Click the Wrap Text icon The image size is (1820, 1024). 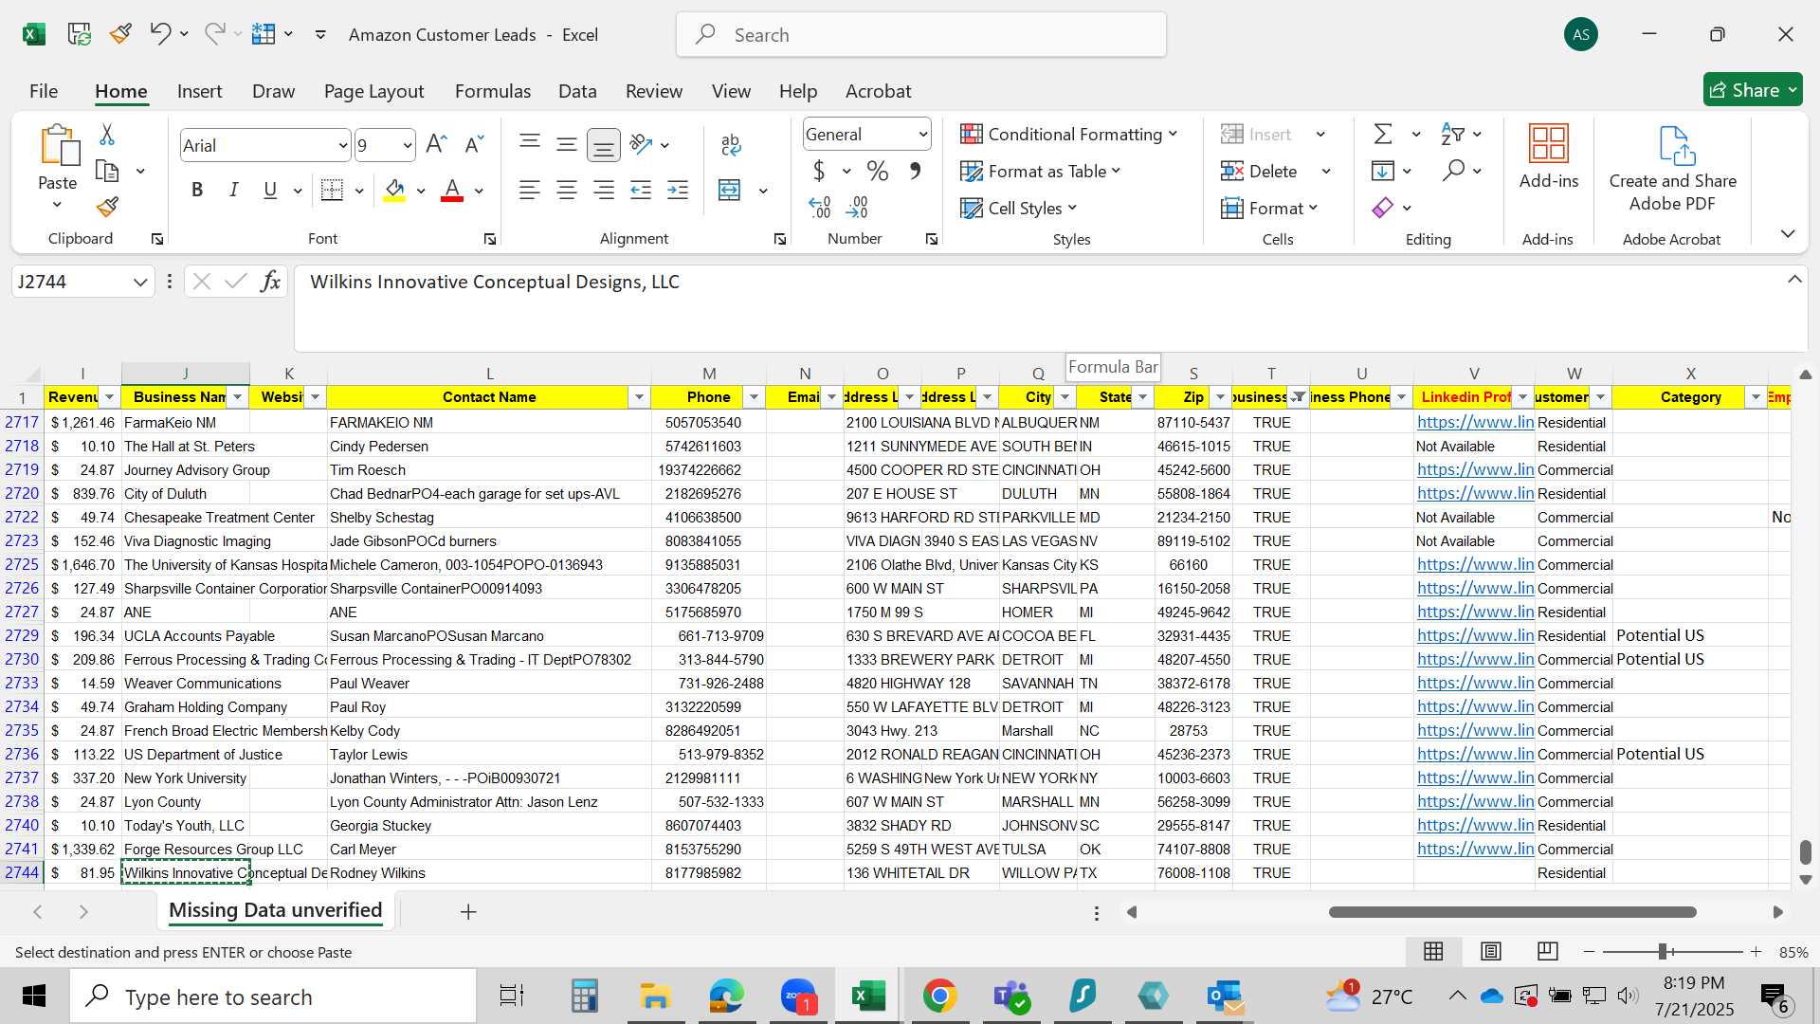(731, 145)
